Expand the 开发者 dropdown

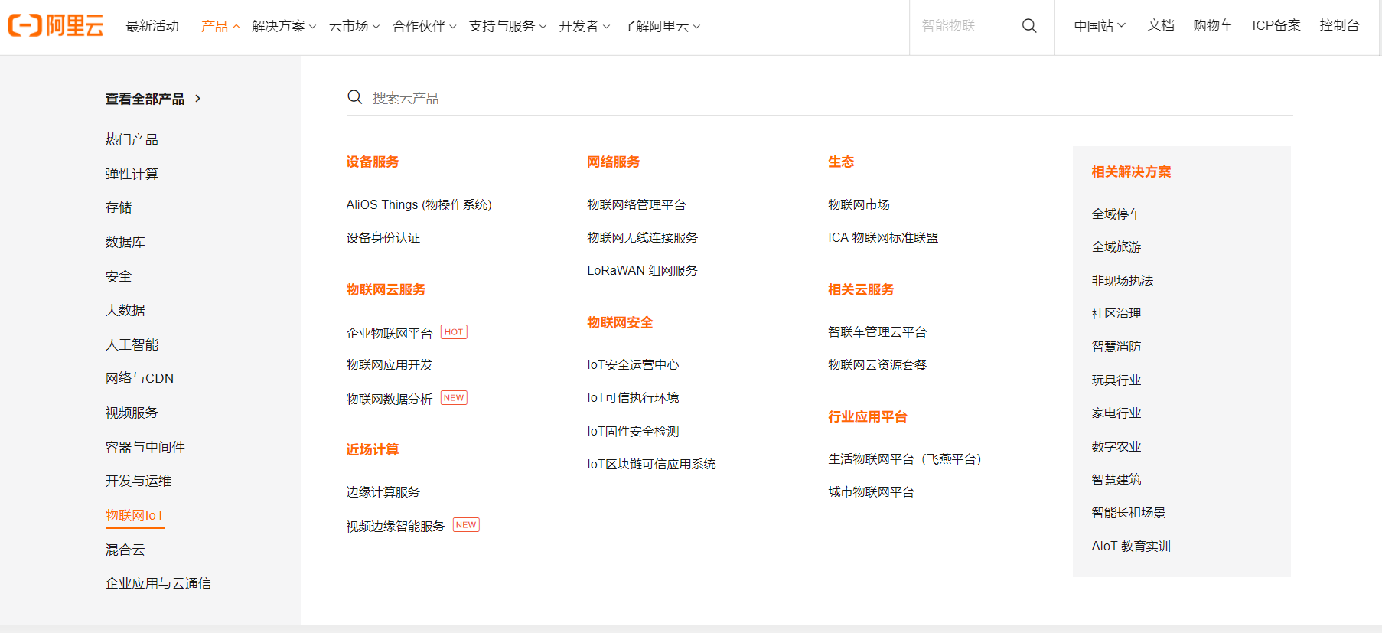[585, 26]
